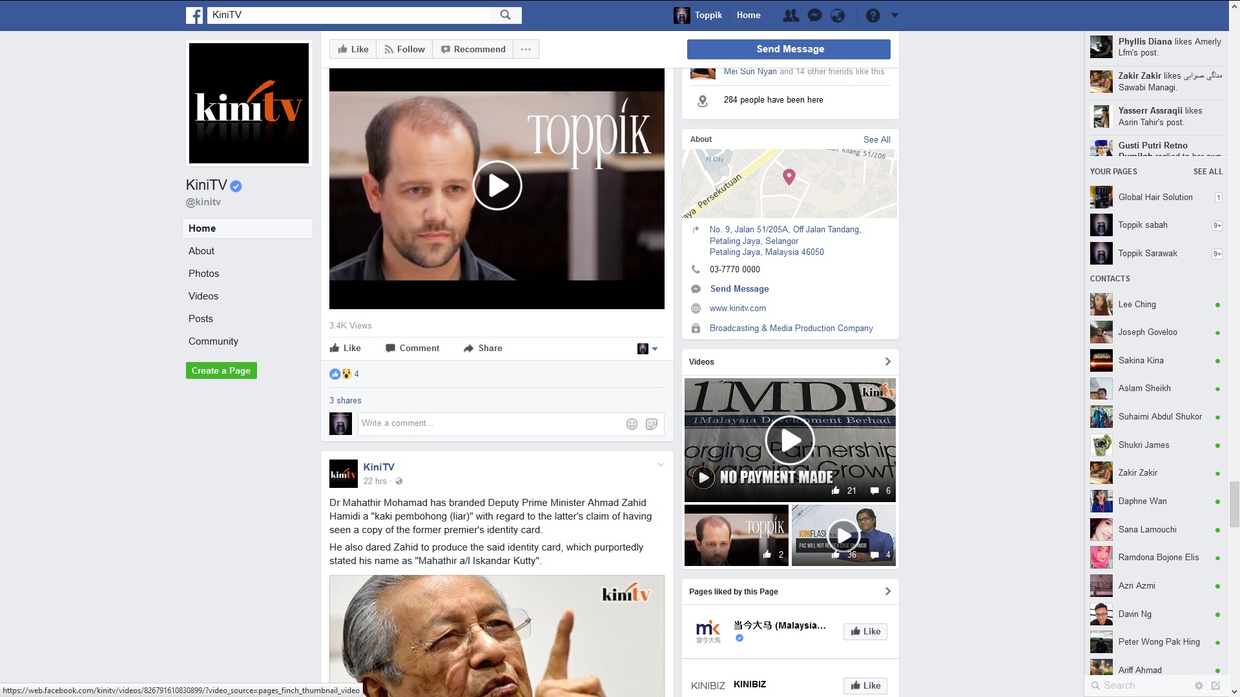Comment on the Toppik video post
Screen dimensions: 1240x697
(412, 348)
